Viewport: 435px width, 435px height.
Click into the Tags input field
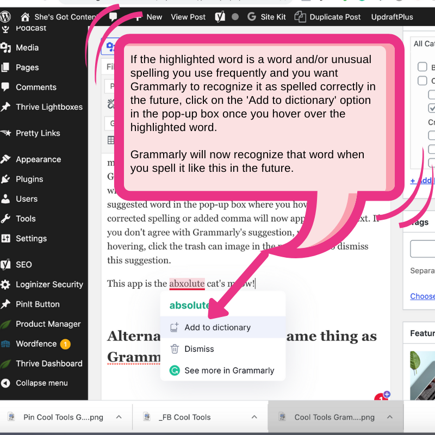pyautogui.click(x=424, y=248)
